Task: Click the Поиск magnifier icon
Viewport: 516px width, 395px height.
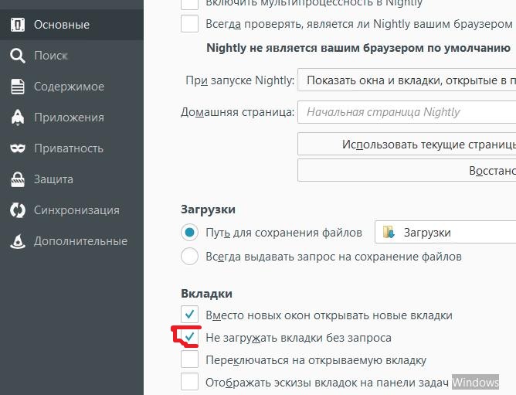Action: tap(18, 56)
